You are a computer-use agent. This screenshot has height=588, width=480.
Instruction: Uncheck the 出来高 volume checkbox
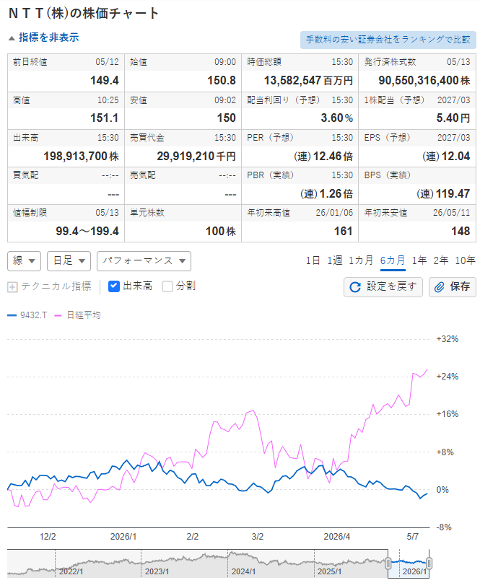114,286
